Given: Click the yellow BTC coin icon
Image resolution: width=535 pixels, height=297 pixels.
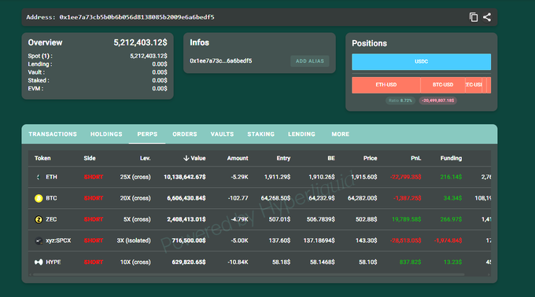Looking at the screenshot, I should click(x=39, y=198).
